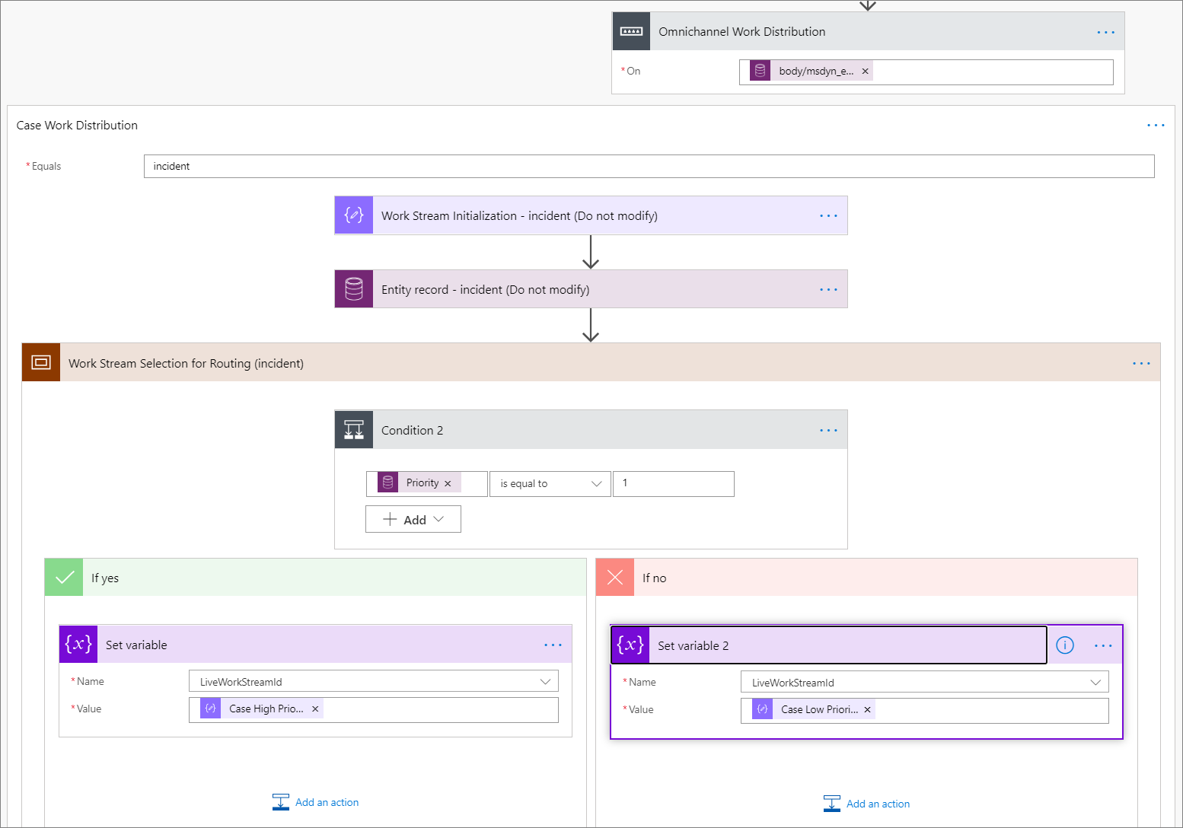Click the Case Low Priori token icon
The image size is (1183, 828).
coord(762,709)
